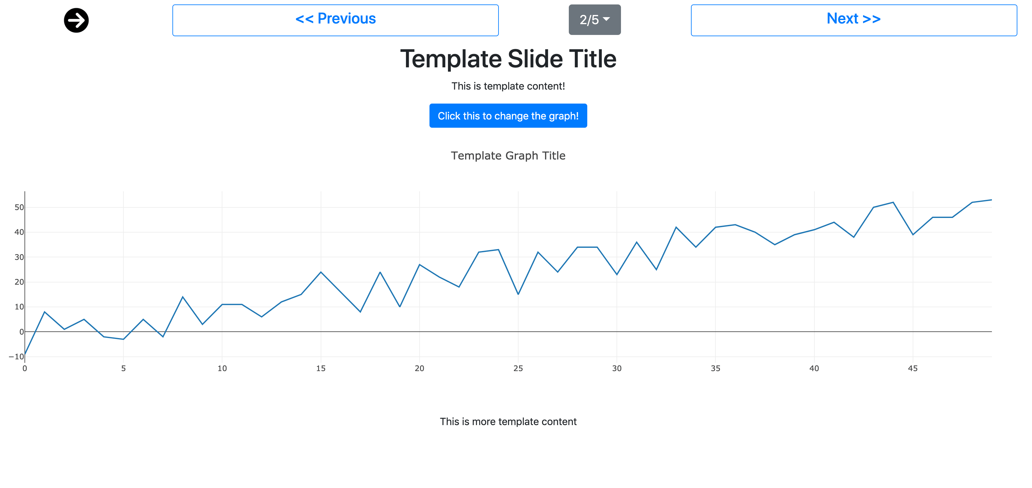Image resolution: width=1032 pixels, height=488 pixels.
Task: Select the x-axis tick label '20'
Action: coord(419,369)
